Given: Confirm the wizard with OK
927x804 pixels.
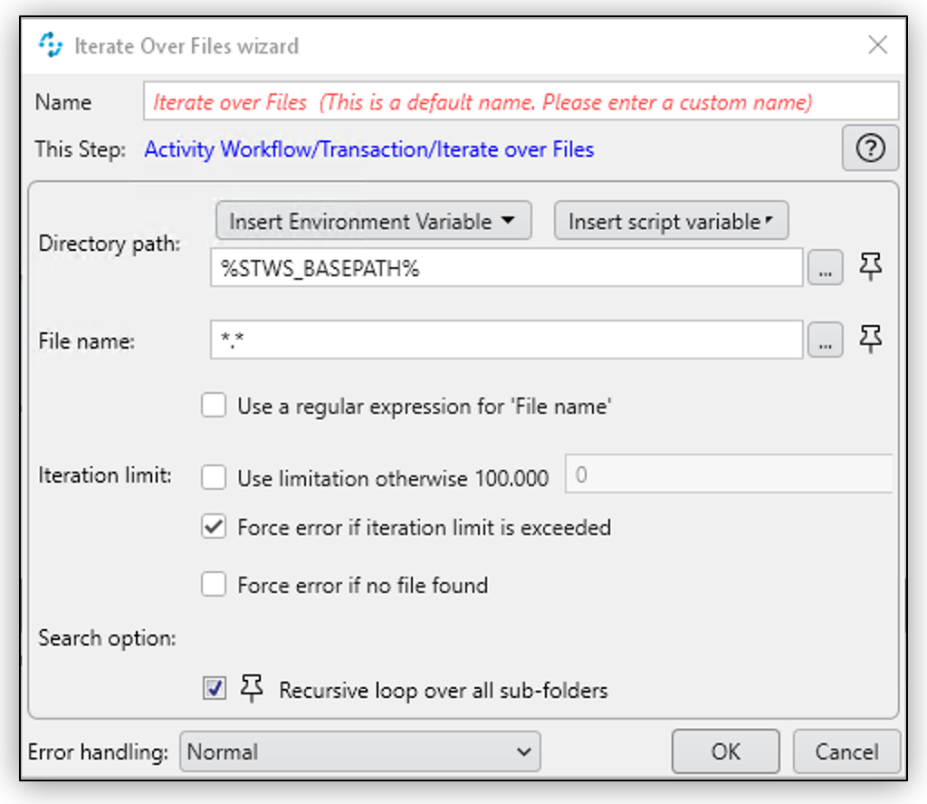Looking at the screenshot, I should click(x=724, y=751).
